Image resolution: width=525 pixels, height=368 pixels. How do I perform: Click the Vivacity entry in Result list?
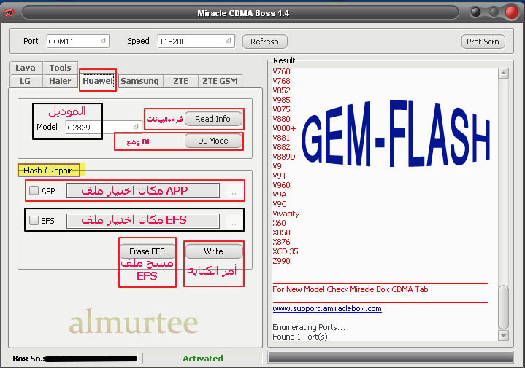coord(286,214)
